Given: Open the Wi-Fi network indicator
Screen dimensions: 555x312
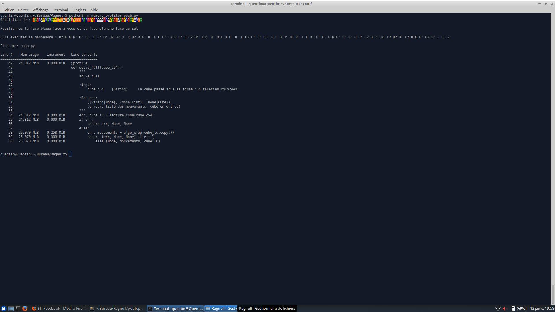Looking at the screenshot, I should click(x=498, y=308).
